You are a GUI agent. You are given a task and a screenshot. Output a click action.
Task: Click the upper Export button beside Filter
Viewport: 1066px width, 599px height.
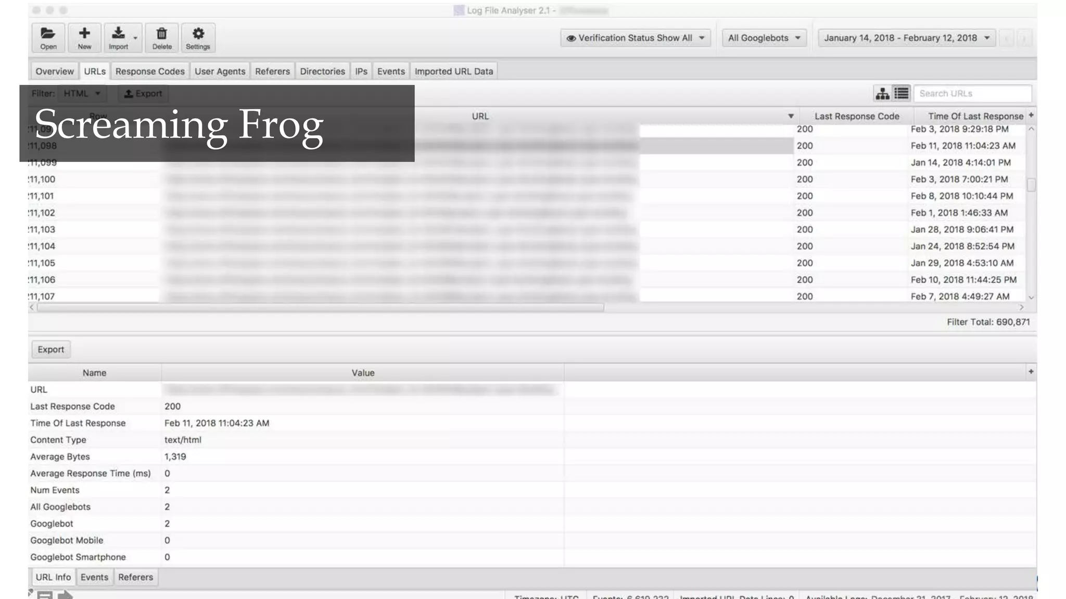pyautogui.click(x=143, y=94)
